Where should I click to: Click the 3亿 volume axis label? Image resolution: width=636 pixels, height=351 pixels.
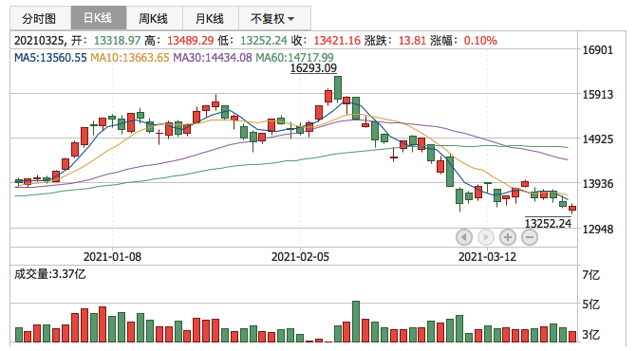click(x=590, y=335)
